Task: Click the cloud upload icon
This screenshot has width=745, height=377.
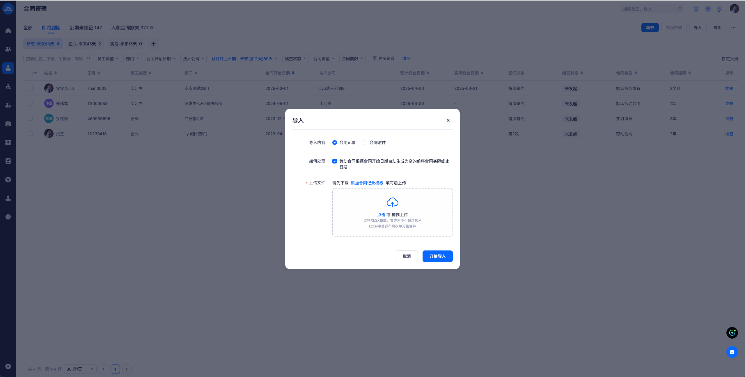Action: pyautogui.click(x=392, y=202)
